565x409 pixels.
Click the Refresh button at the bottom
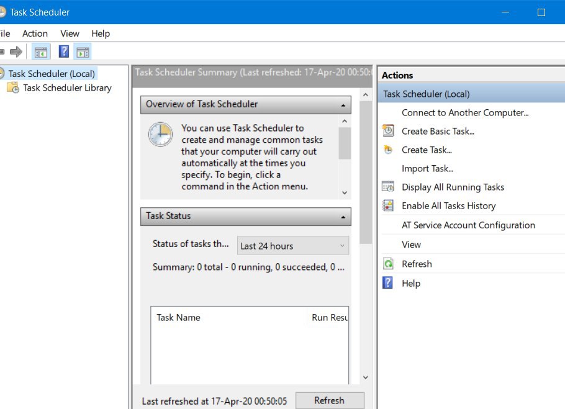pos(329,400)
